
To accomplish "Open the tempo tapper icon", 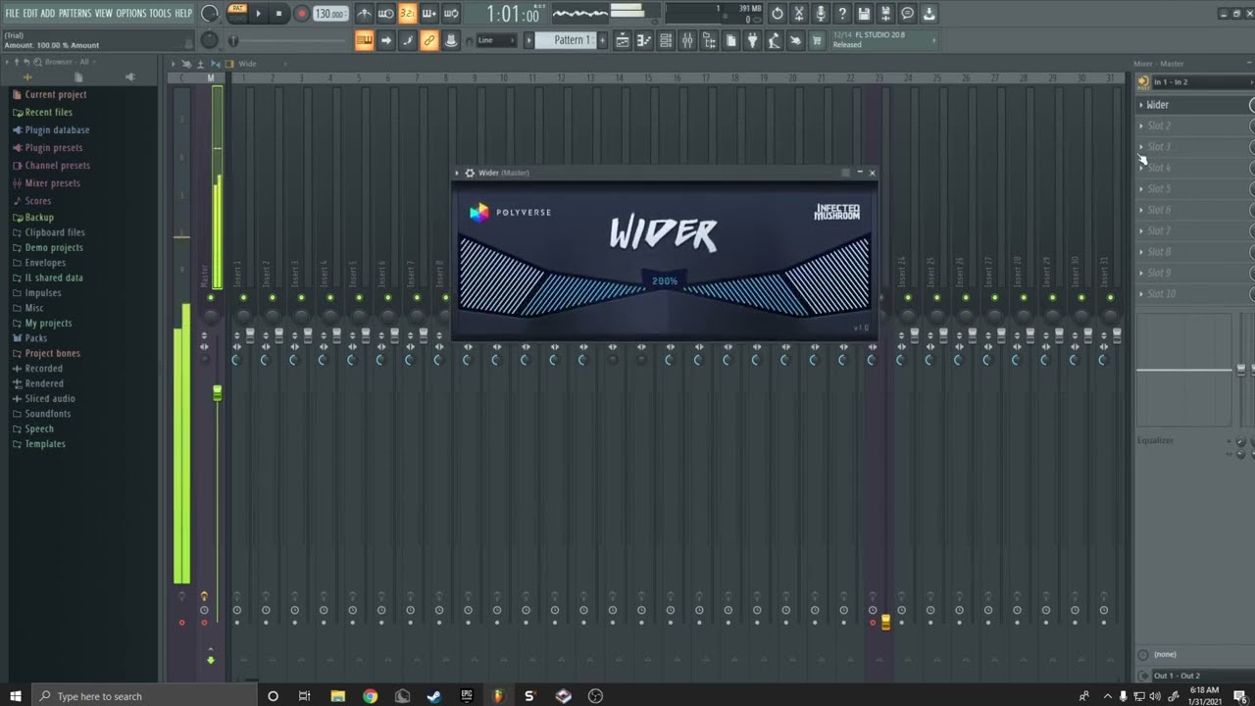I will [774, 40].
